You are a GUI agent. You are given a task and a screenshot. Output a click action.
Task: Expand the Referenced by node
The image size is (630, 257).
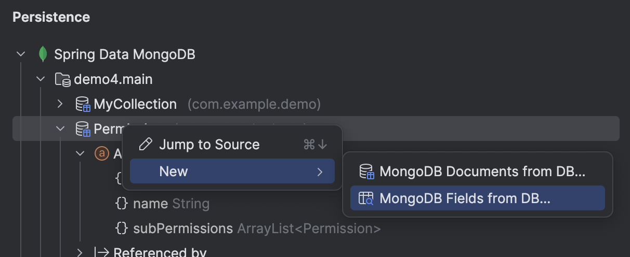coord(80,252)
